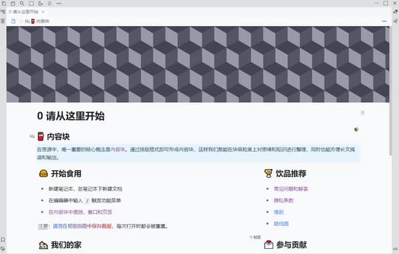The width and height of the screenshot is (399, 254).
Task: Click the tag icon at bottom-left dock
Action: click(3, 249)
